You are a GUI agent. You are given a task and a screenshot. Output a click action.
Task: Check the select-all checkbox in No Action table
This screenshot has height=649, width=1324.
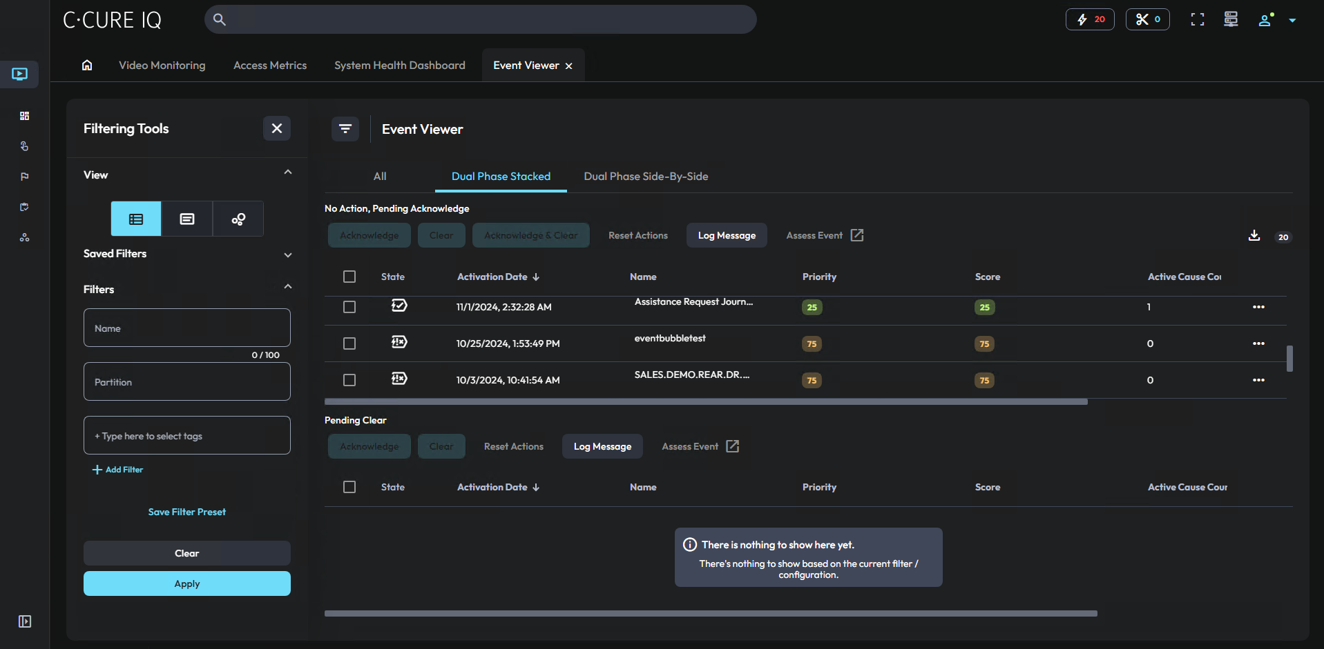(349, 276)
